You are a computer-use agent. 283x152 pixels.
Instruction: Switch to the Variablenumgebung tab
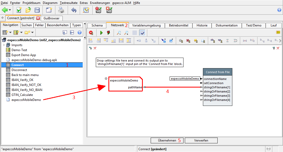point(146,25)
